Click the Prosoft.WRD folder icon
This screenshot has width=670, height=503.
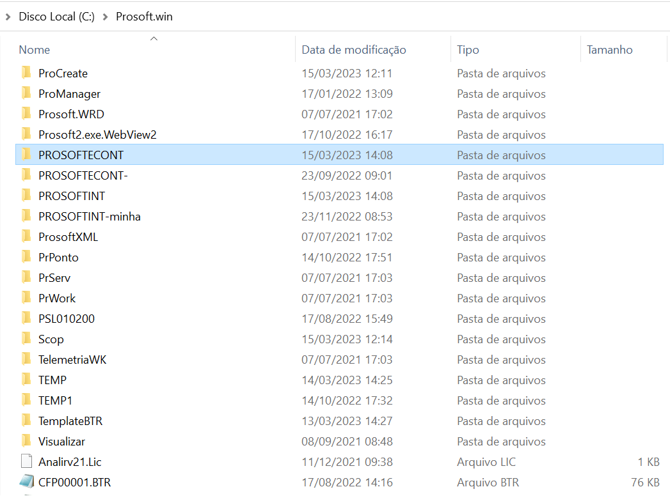pyautogui.click(x=26, y=114)
